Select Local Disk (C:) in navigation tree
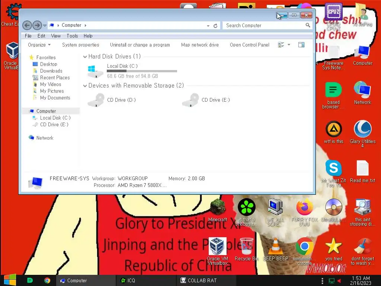This screenshot has height=286, width=381. pos(55,118)
